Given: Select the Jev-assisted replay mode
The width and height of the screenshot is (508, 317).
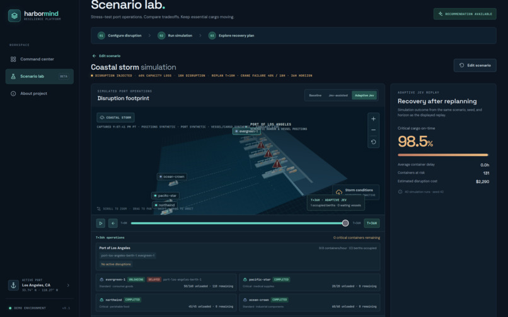Looking at the screenshot, I should tap(338, 96).
